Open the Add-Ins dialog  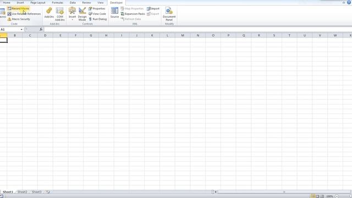[49, 13]
